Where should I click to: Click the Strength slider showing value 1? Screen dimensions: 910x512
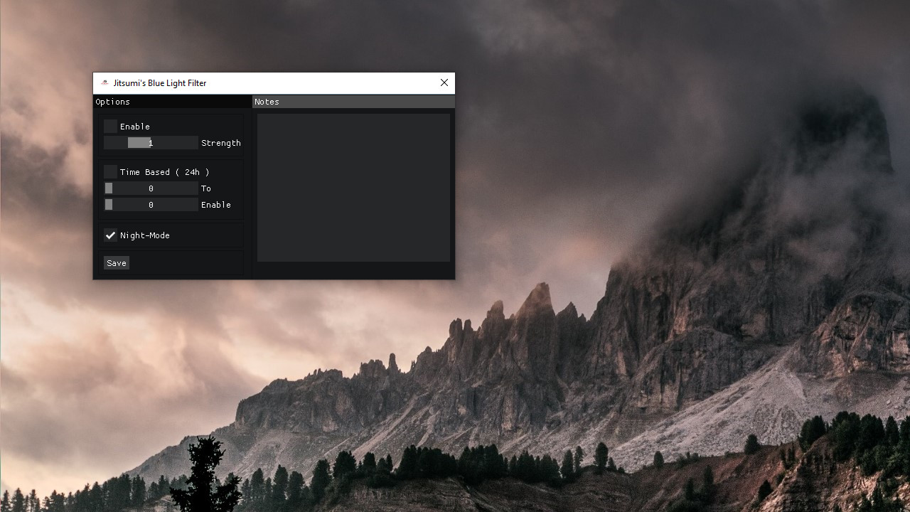click(151, 143)
